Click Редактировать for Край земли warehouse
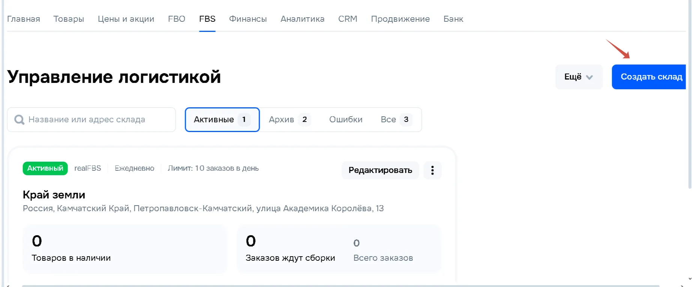Screen dimensions: 692x287 click(x=380, y=170)
